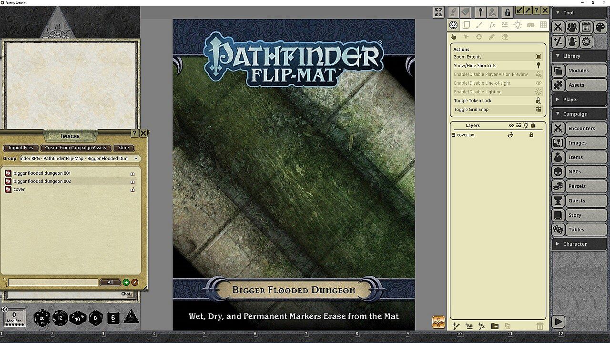Toggle the lock on cover.jpg layer
Screen dimensions: 610x343
click(531, 135)
